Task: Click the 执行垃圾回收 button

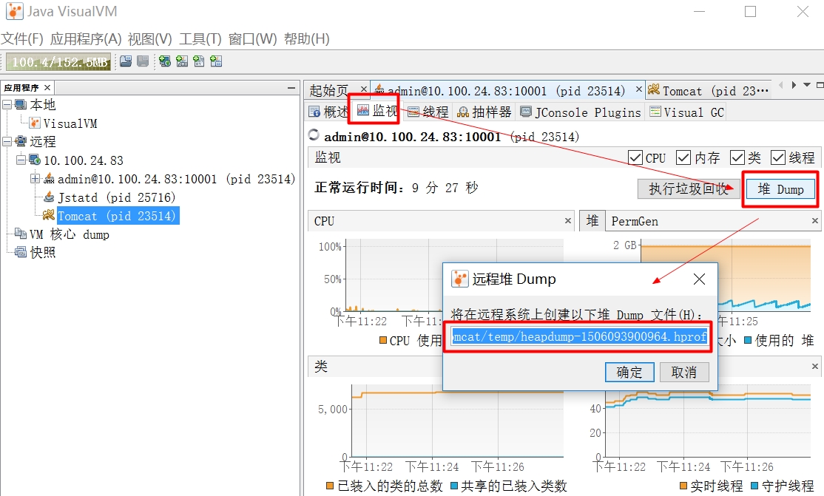Action: coord(689,188)
